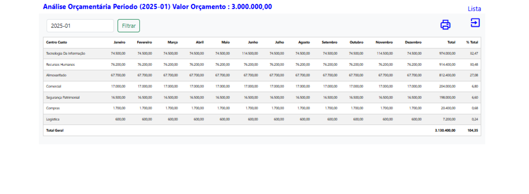This screenshot has width=529, height=194.
Task: Click the Total Geral row label
Action: click(x=55, y=130)
